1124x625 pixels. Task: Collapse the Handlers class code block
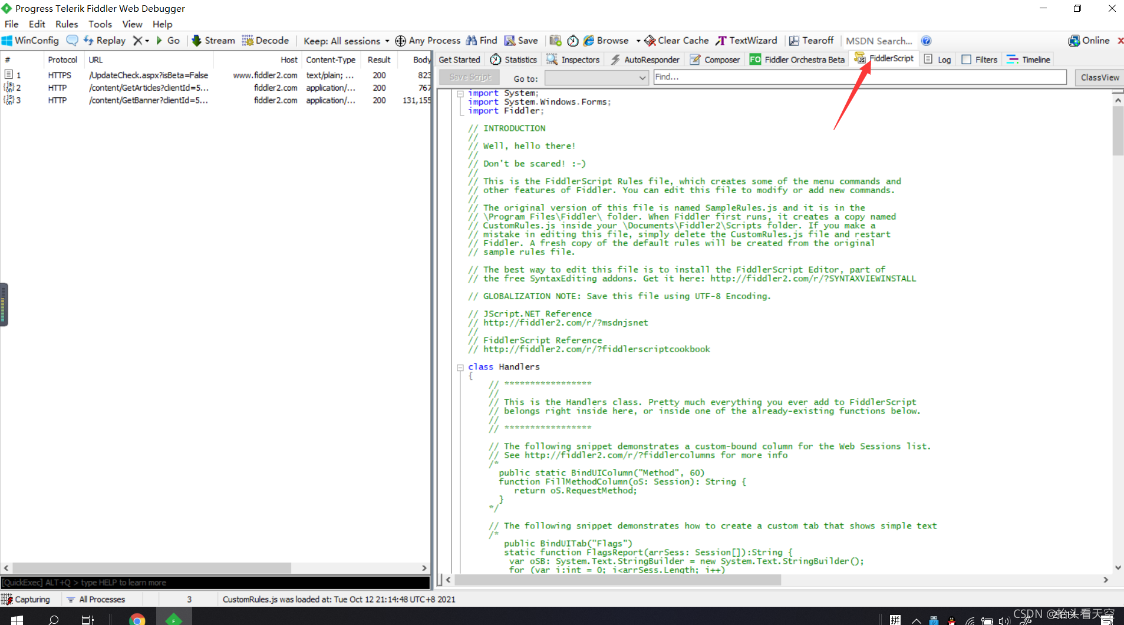click(460, 367)
